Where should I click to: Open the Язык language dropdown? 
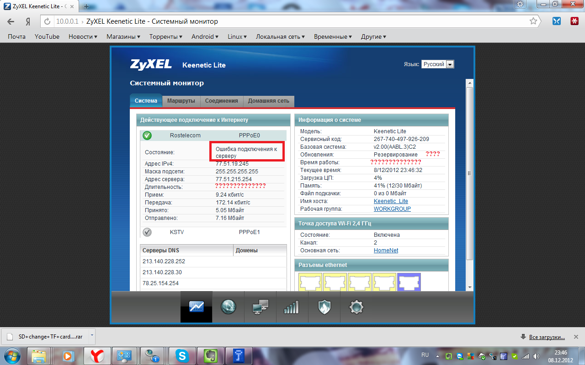(437, 64)
